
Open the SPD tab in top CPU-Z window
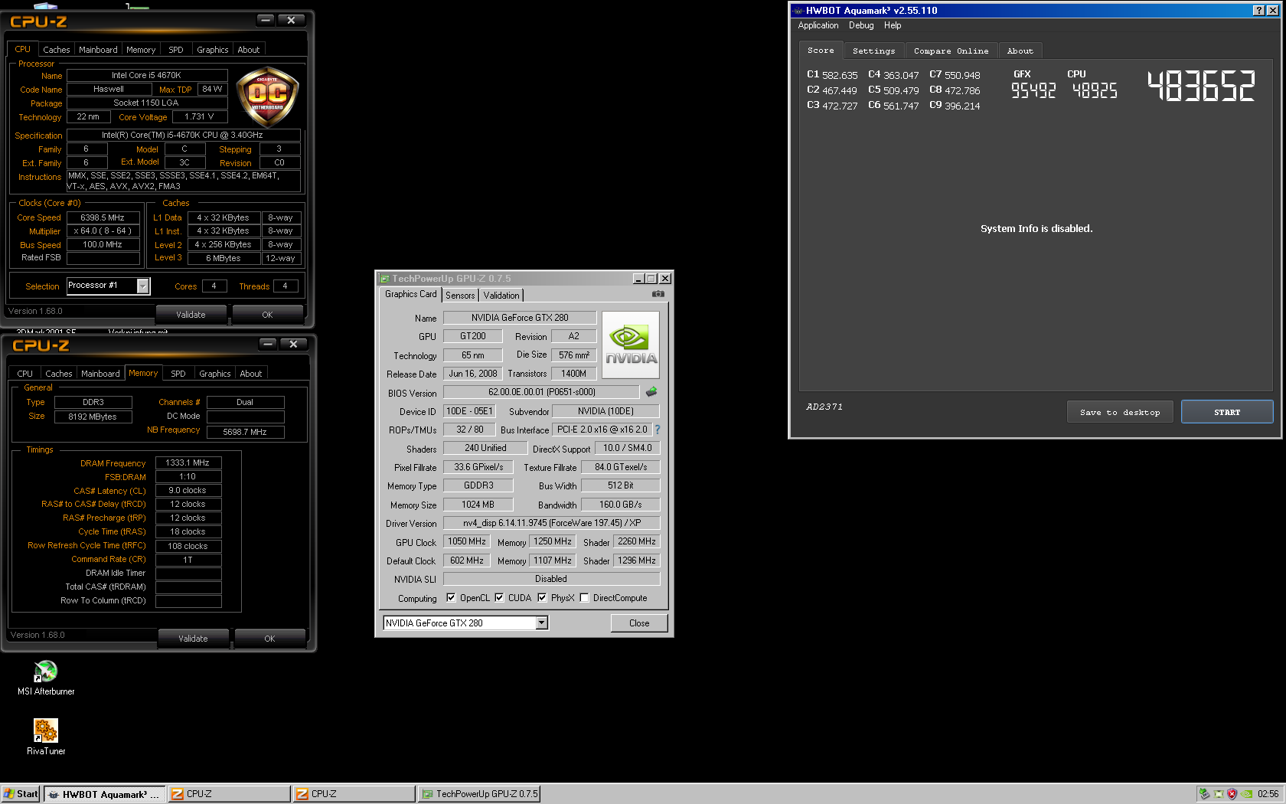click(x=176, y=50)
